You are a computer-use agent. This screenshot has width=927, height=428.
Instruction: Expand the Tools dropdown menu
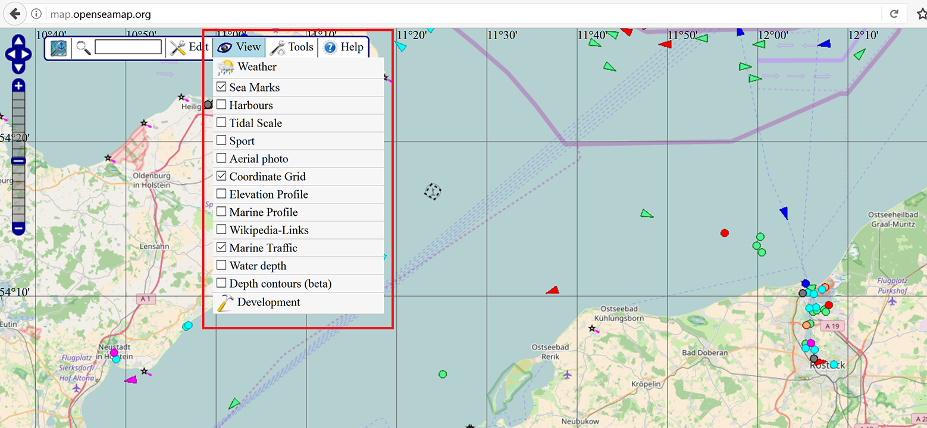point(292,48)
